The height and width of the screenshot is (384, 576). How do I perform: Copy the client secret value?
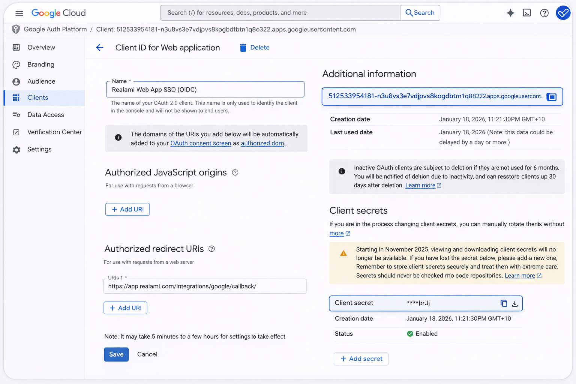pos(504,303)
